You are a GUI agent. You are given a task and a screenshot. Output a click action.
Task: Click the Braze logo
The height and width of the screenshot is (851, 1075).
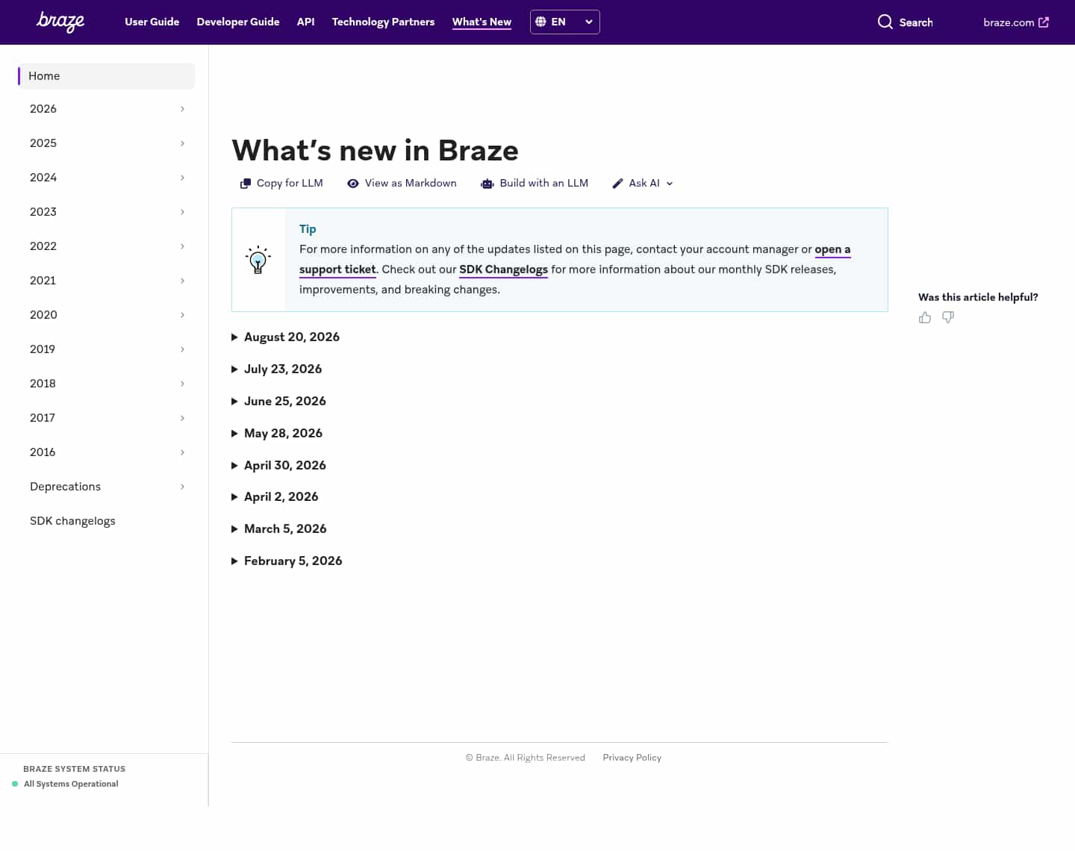click(x=60, y=22)
